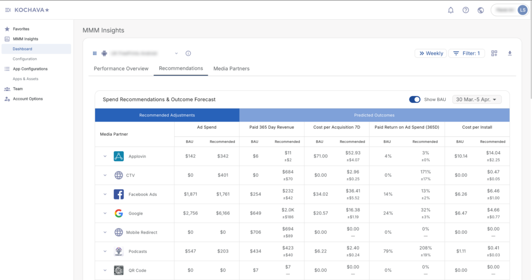This screenshot has height=280, width=532.
Task: Click the download report icon
Action: (510, 54)
